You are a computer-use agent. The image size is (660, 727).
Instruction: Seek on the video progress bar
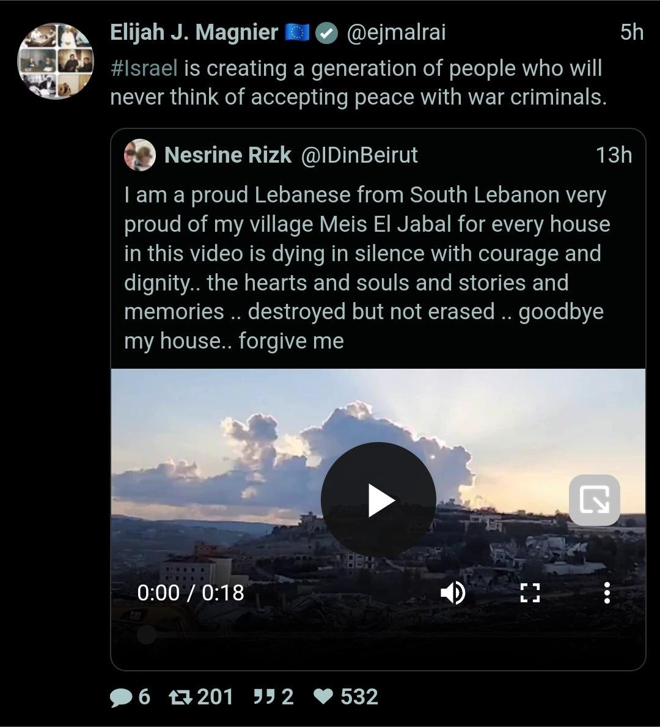pos(378,635)
